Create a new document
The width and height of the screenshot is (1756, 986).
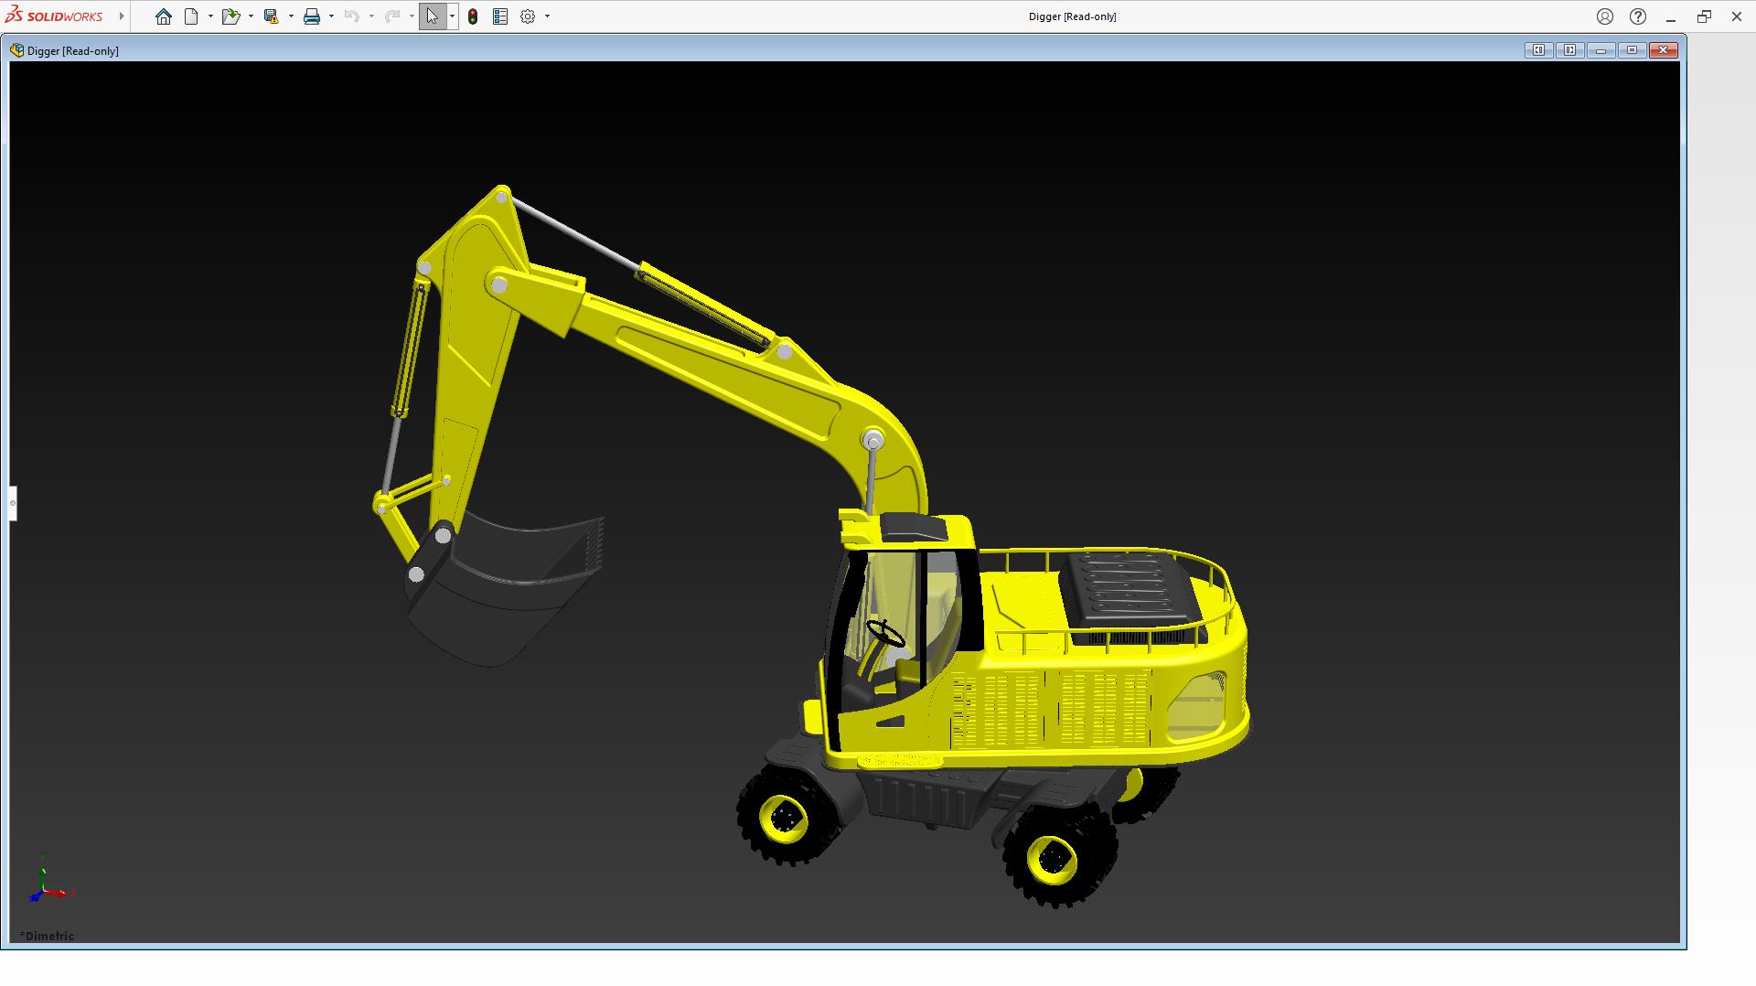pyautogui.click(x=191, y=16)
